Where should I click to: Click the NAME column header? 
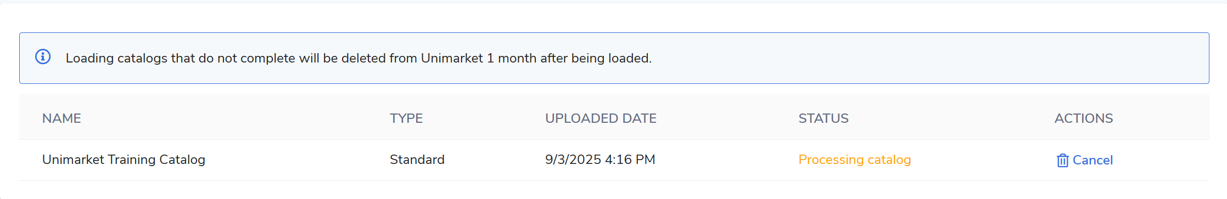61,118
